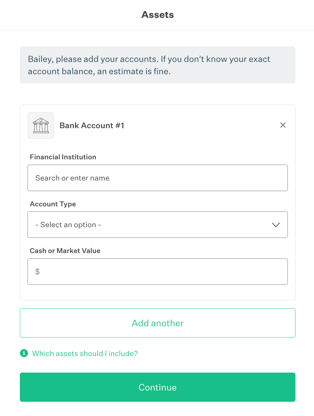Click the green info circle icon
The height and width of the screenshot is (416, 314).
(24, 353)
